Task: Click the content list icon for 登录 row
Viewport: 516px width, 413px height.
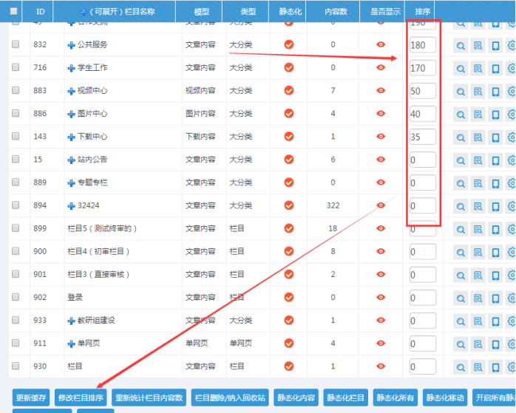Action: pos(478,298)
